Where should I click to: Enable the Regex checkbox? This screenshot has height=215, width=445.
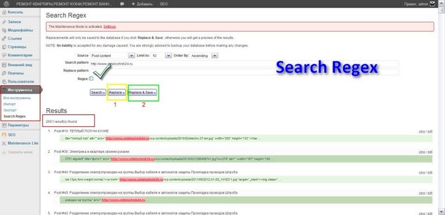(x=92, y=79)
